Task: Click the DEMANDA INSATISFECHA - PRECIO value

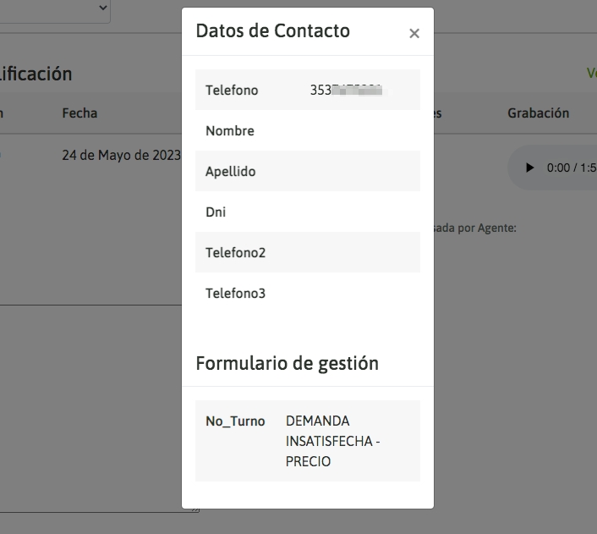Action: [x=333, y=441]
